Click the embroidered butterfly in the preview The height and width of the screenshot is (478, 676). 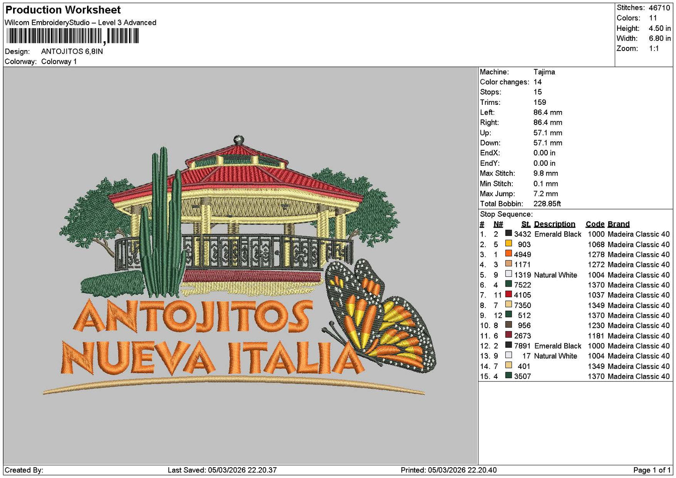pyautogui.click(x=379, y=316)
